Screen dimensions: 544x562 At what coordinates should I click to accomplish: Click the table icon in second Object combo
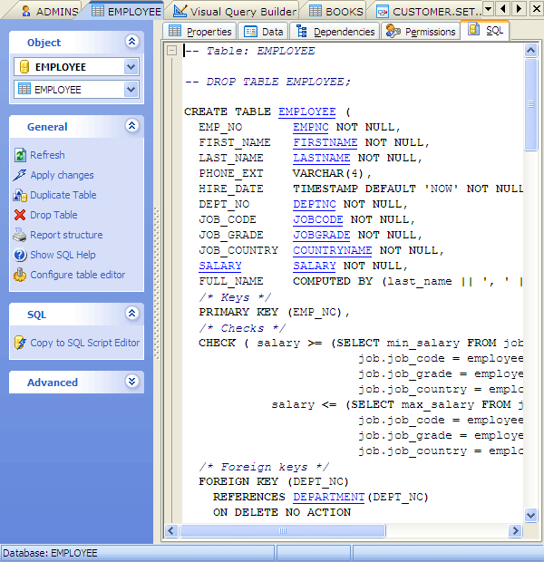click(24, 89)
